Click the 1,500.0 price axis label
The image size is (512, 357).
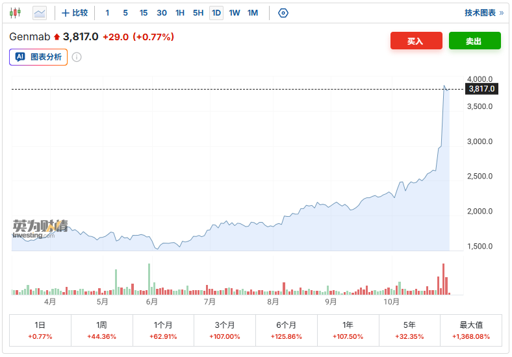[x=480, y=247]
